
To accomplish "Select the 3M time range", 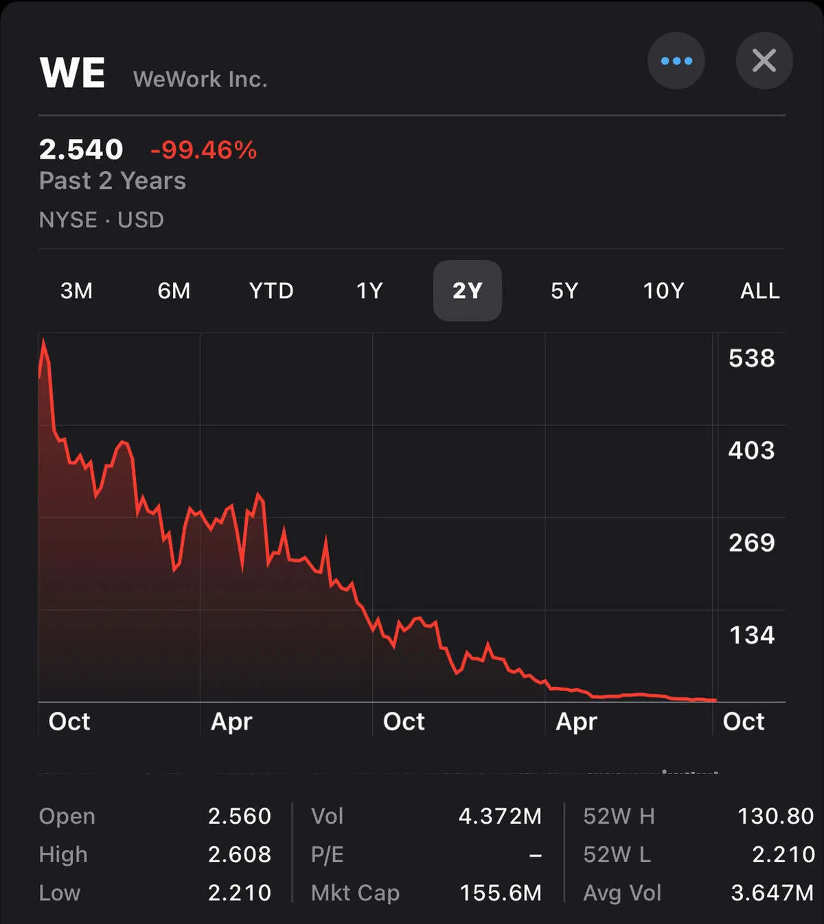I will [76, 291].
